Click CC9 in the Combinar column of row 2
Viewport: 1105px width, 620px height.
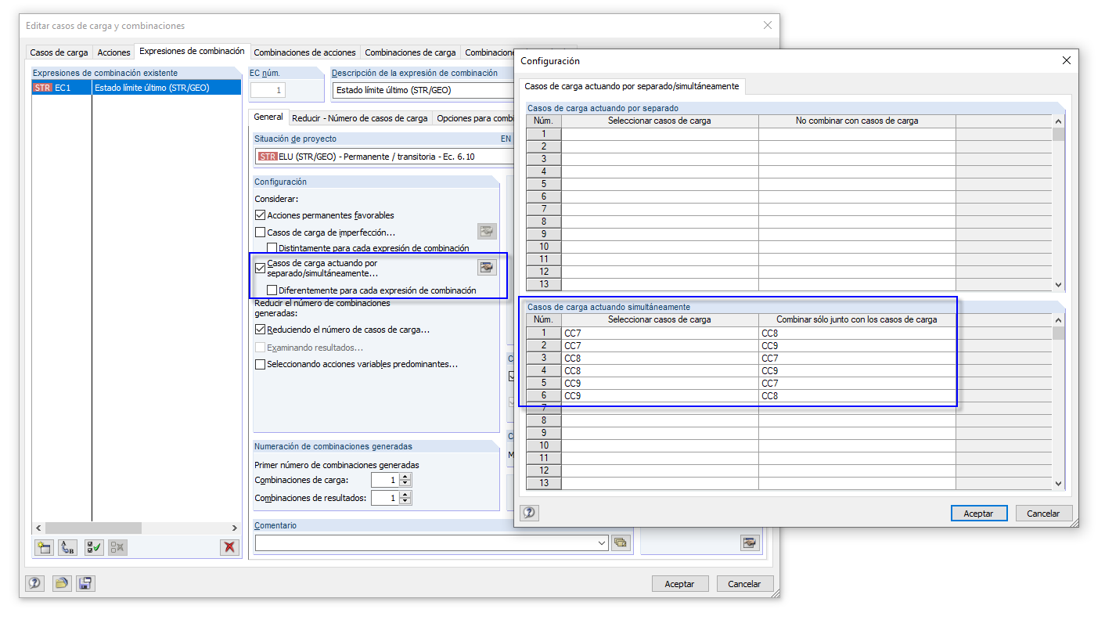857,346
